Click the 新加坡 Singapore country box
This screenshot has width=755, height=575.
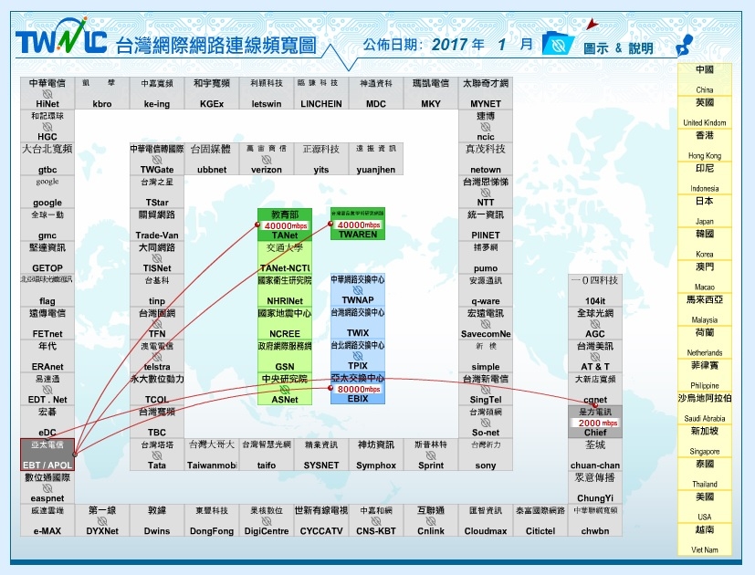705,441
